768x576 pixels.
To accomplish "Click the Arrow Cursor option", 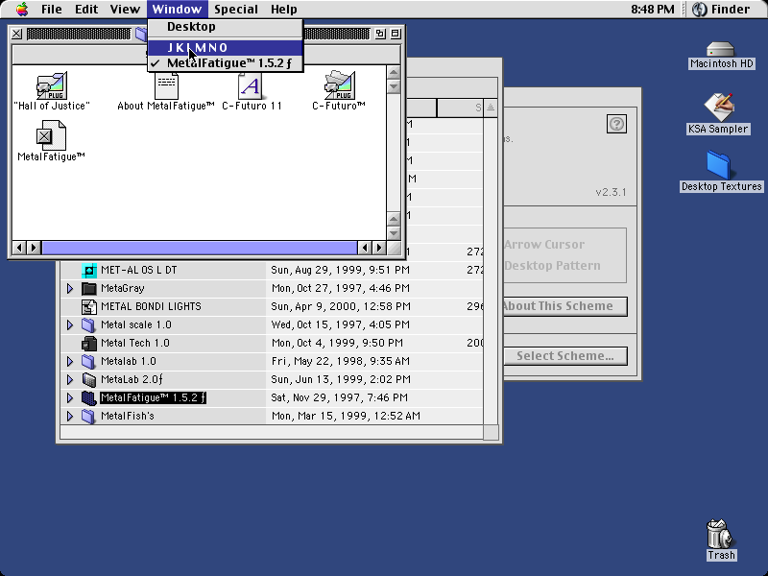I will [x=544, y=245].
